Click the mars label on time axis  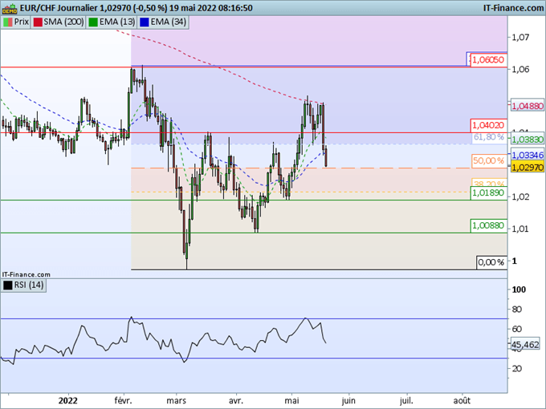pyautogui.click(x=176, y=401)
